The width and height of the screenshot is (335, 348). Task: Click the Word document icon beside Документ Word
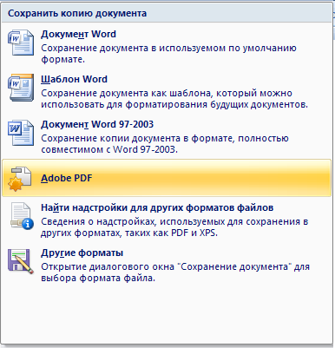(x=21, y=43)
